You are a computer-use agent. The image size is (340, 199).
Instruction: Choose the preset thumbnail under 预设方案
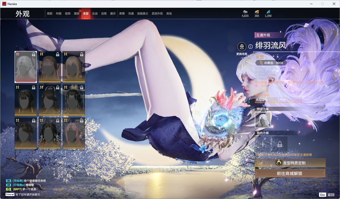[x=263, y=120]
